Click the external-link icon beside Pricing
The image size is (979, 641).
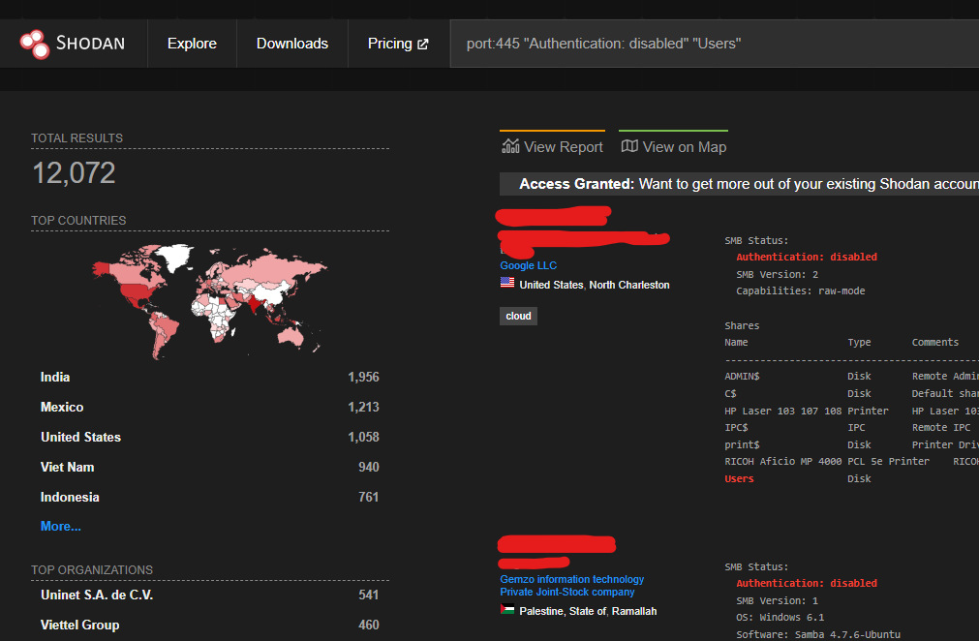point(423,45)
